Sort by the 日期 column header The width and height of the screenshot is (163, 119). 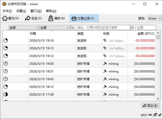(x=52, y=34)
